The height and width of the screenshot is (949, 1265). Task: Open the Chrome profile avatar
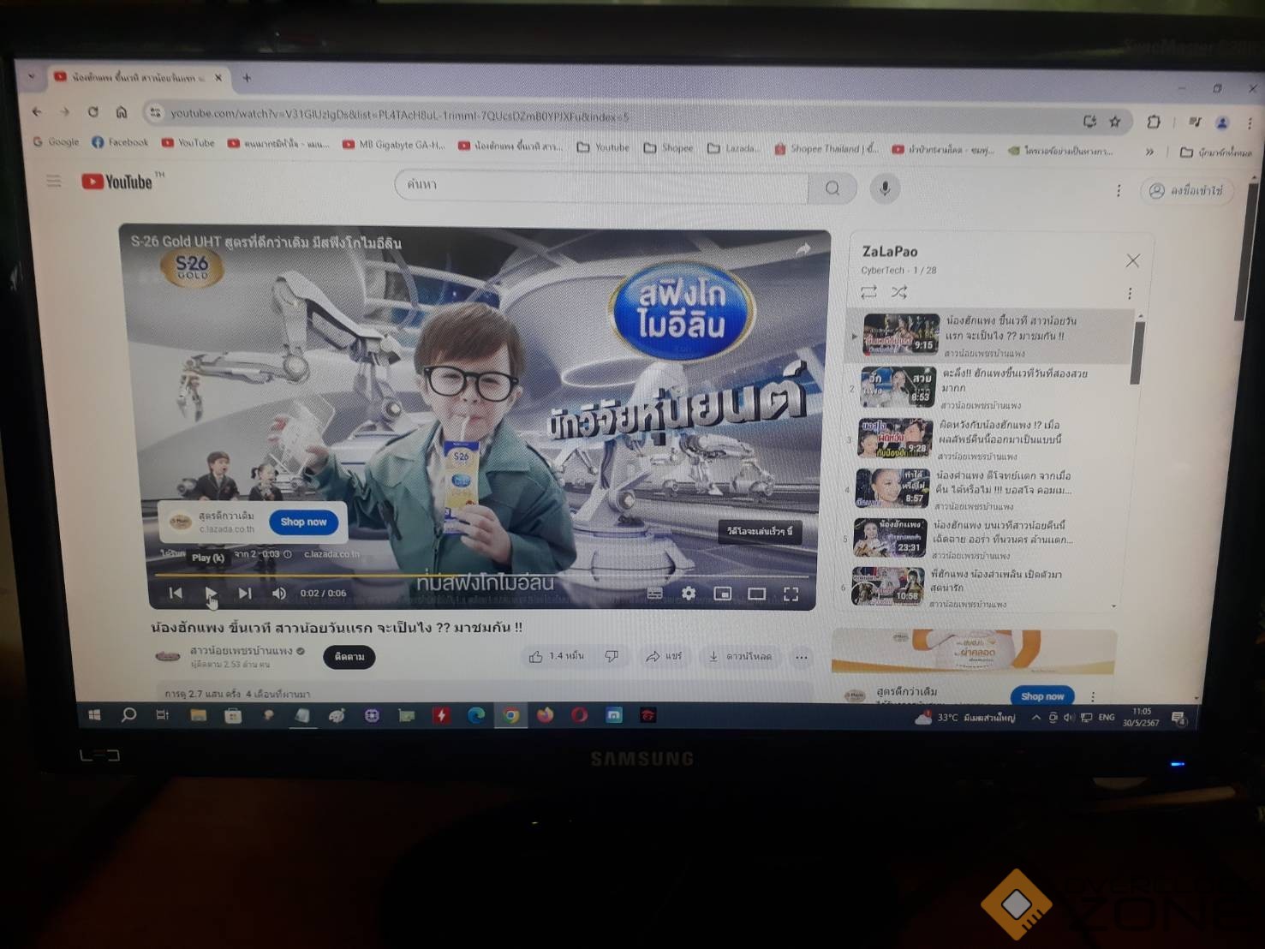point(1222,123)
